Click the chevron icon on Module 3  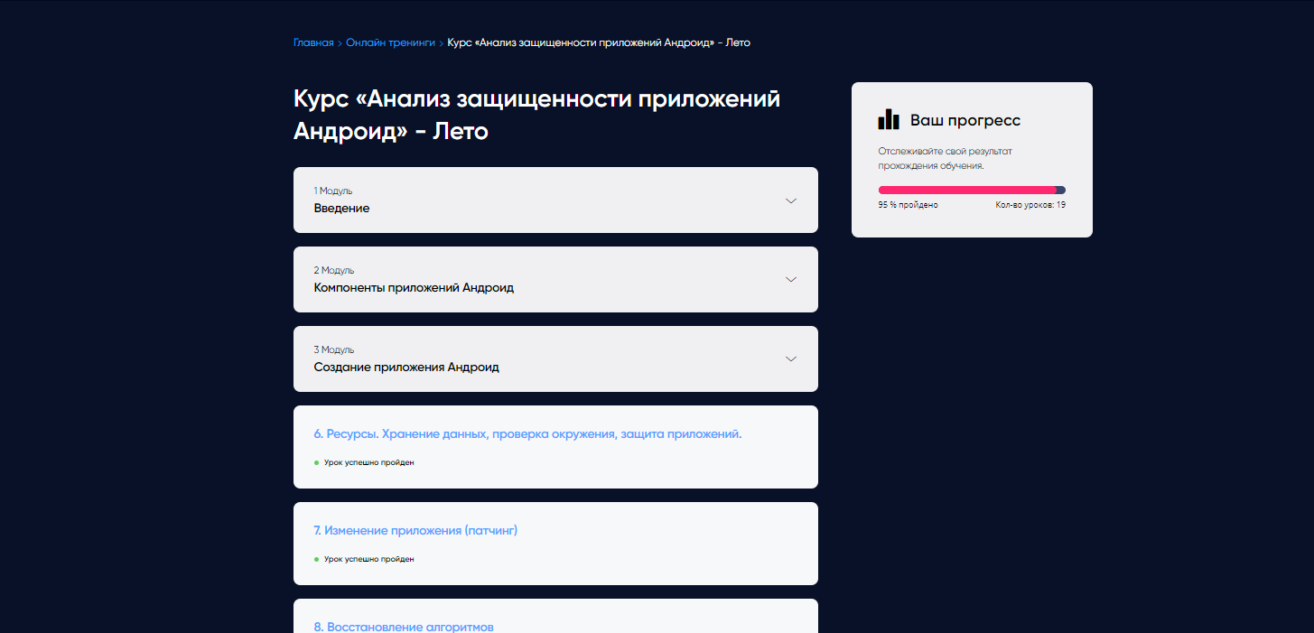point(790,358)
